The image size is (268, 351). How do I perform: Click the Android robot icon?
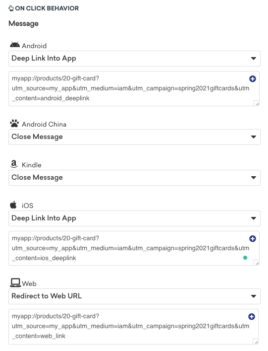coord(15,45)
